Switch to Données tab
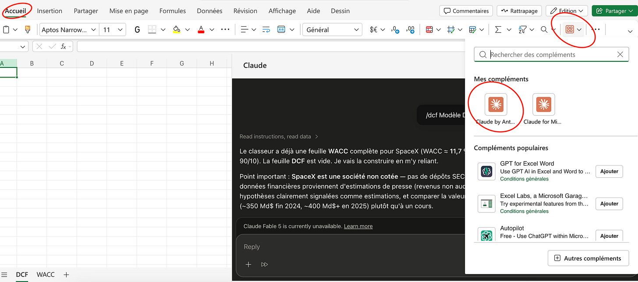Image resolution: width=638 pixels, height=282 pixels. coord(209,11)
